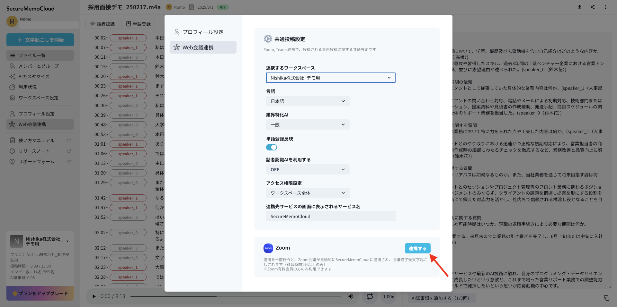617x307 pixels.
Task: Expand the アクセス権限設定 dropdown
Action: tap(308, 193)
